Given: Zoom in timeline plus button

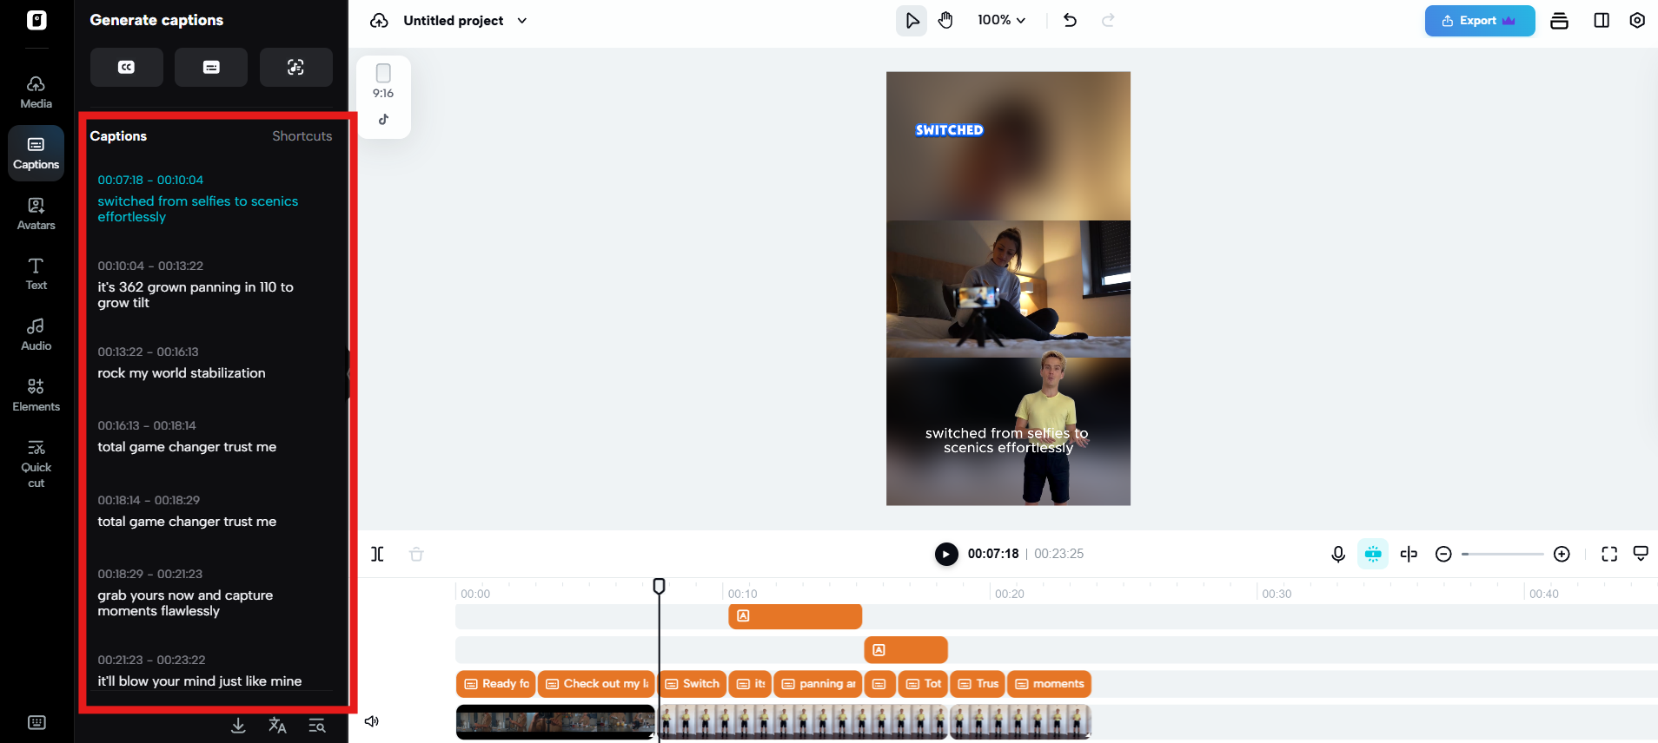Looking at the screenshot, I should 1562,554.
